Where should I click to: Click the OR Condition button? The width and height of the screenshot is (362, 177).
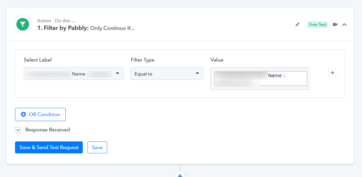pyautogui.click(x=40, y=114)
